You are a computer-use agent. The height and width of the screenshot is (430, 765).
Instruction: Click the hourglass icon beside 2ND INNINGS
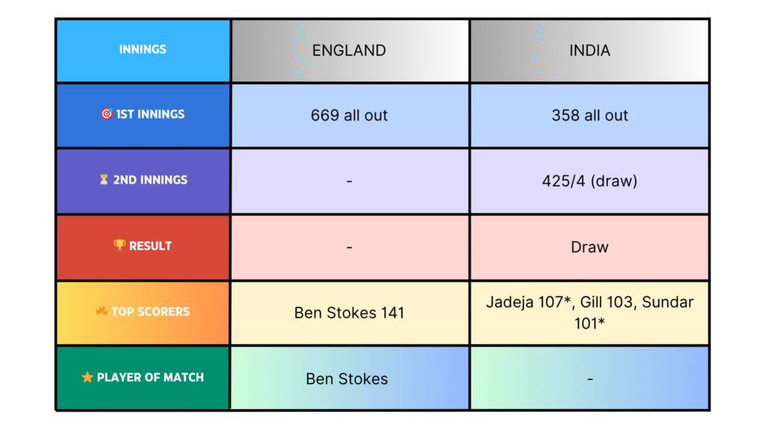[x=103, y=179]
